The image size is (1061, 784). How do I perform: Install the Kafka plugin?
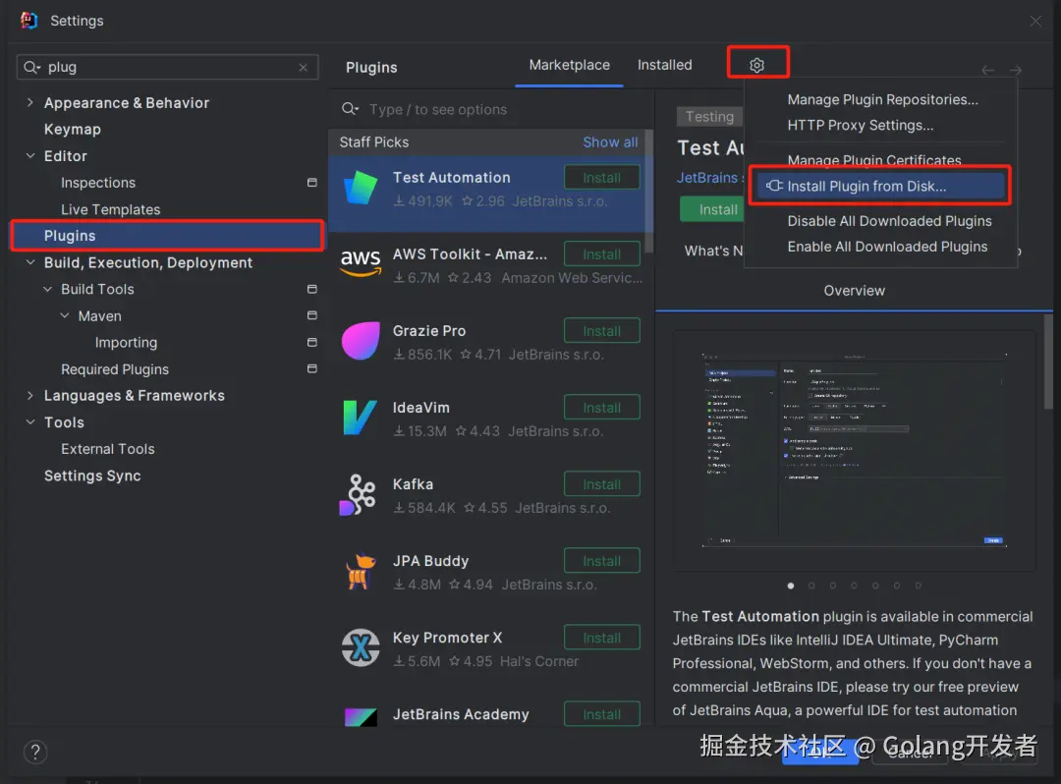point(601,484)
